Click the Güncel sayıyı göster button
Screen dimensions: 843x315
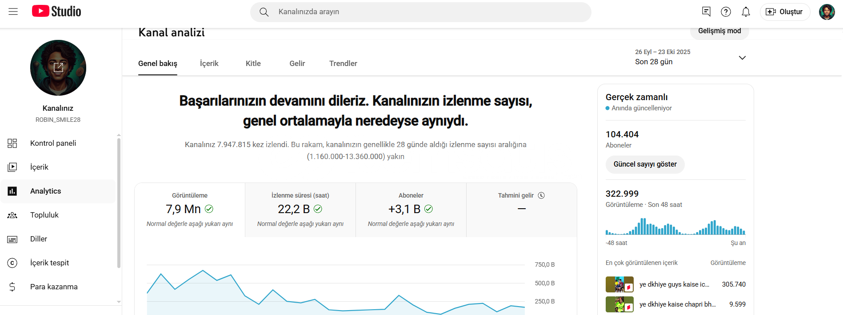coord(645,164)
